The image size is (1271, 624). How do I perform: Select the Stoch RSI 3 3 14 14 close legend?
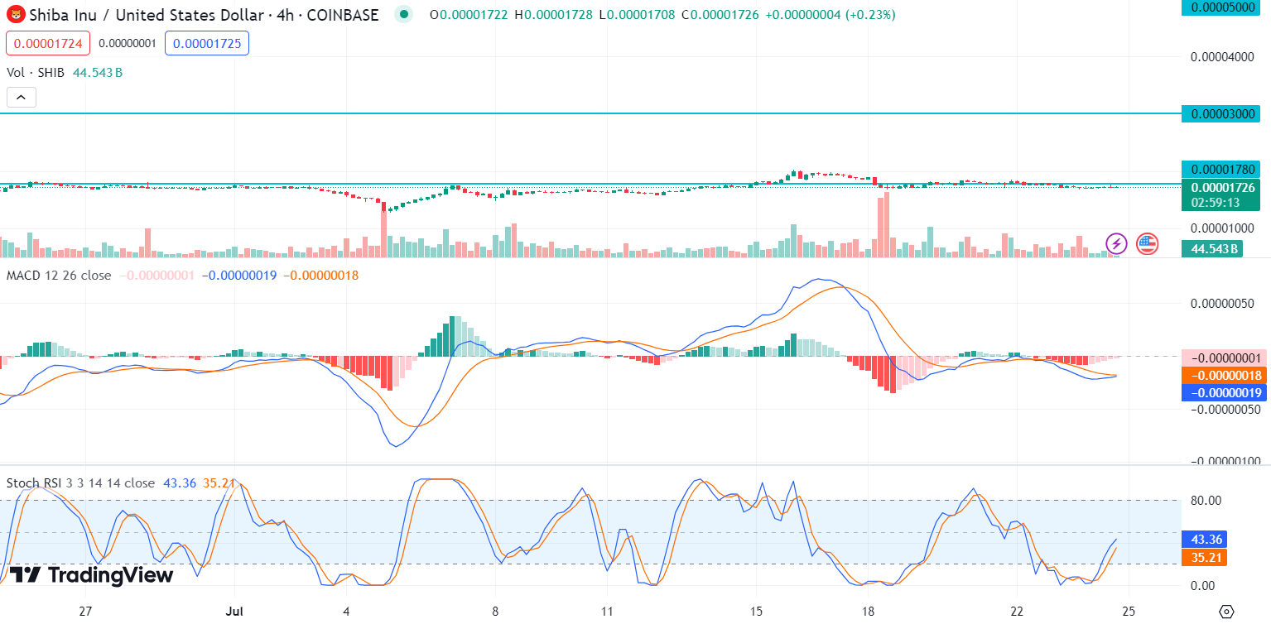click(x=80, y=482)
